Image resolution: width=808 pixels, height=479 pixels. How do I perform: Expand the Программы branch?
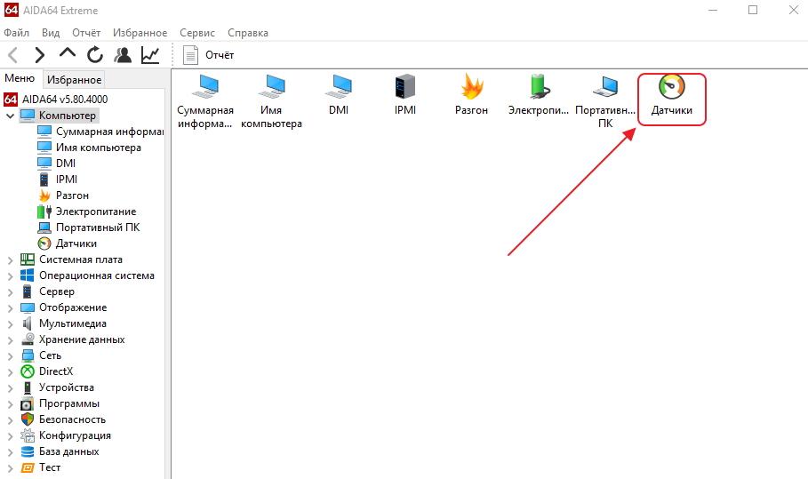pos(10,403)
